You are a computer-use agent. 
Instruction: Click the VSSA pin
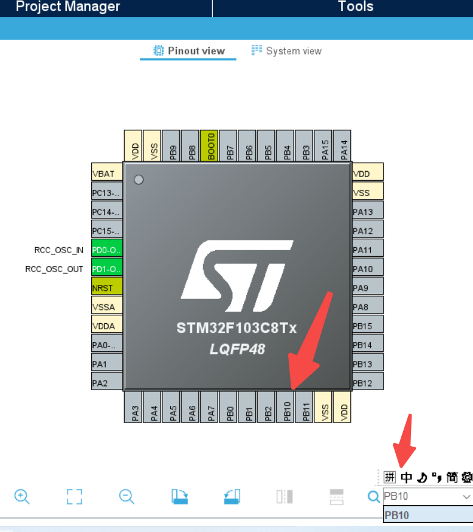107,305
